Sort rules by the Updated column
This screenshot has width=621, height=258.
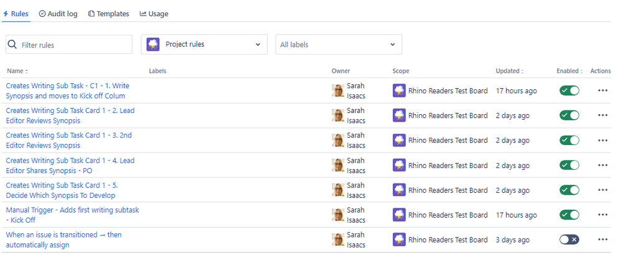509,71
